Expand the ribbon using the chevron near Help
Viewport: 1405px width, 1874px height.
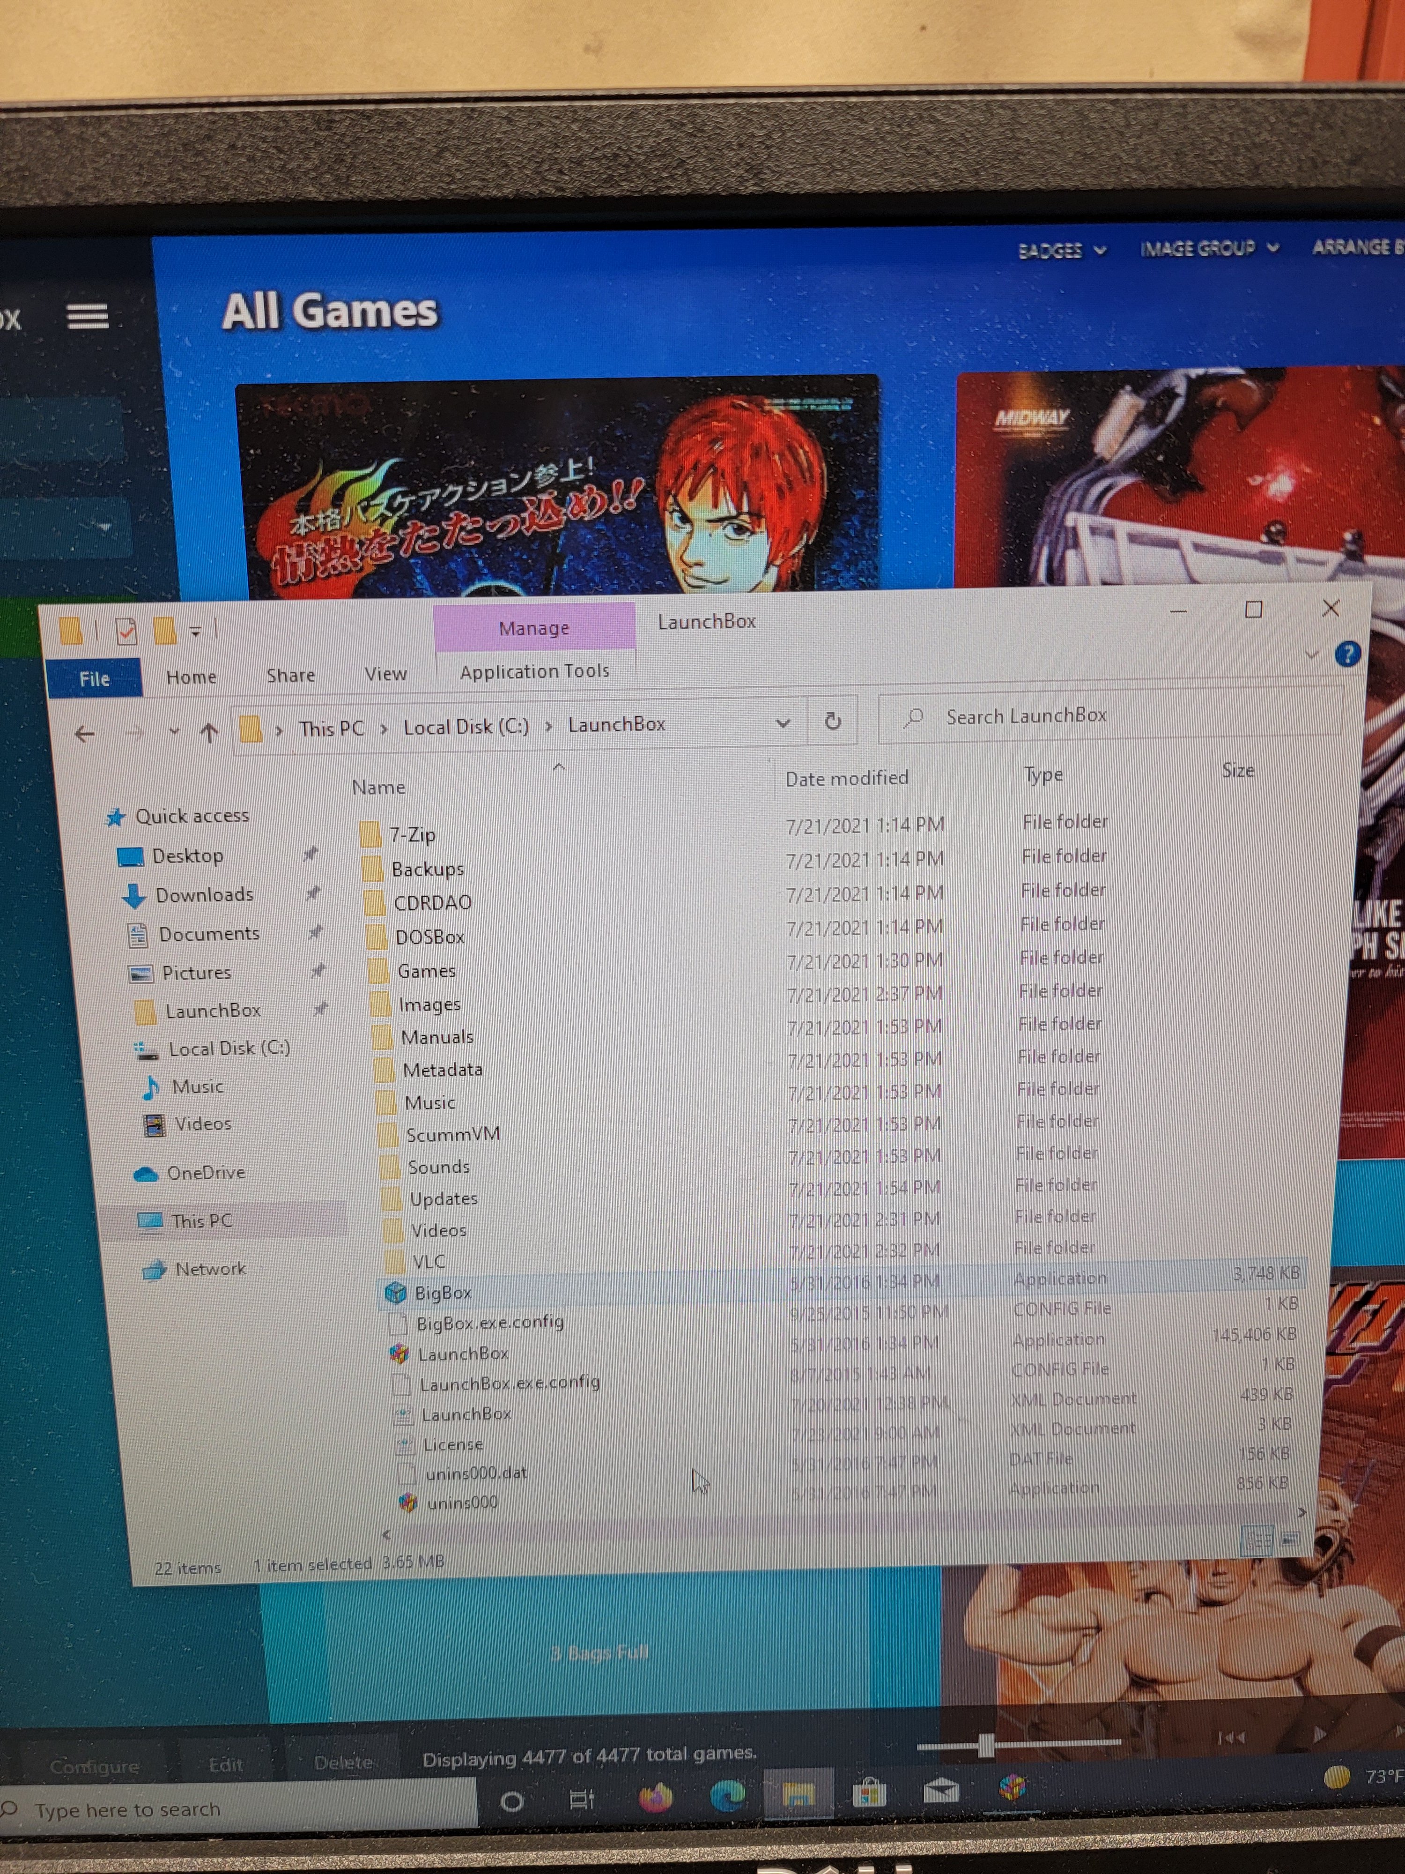(x=1311, y=655)
